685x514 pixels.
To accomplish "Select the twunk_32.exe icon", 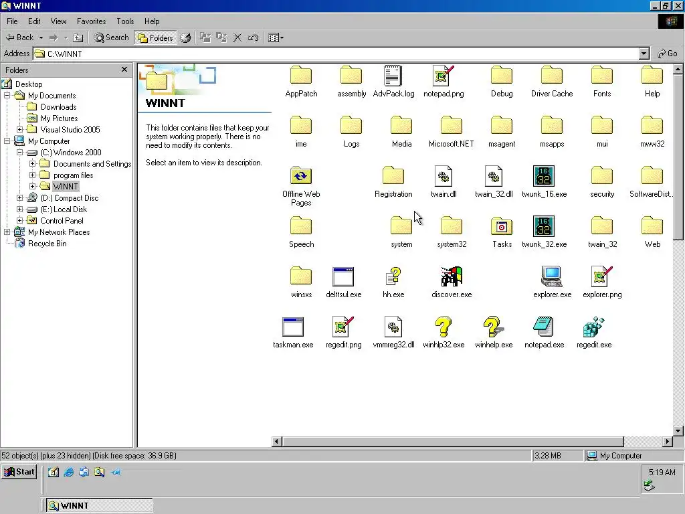I will [x=544, y=226].
